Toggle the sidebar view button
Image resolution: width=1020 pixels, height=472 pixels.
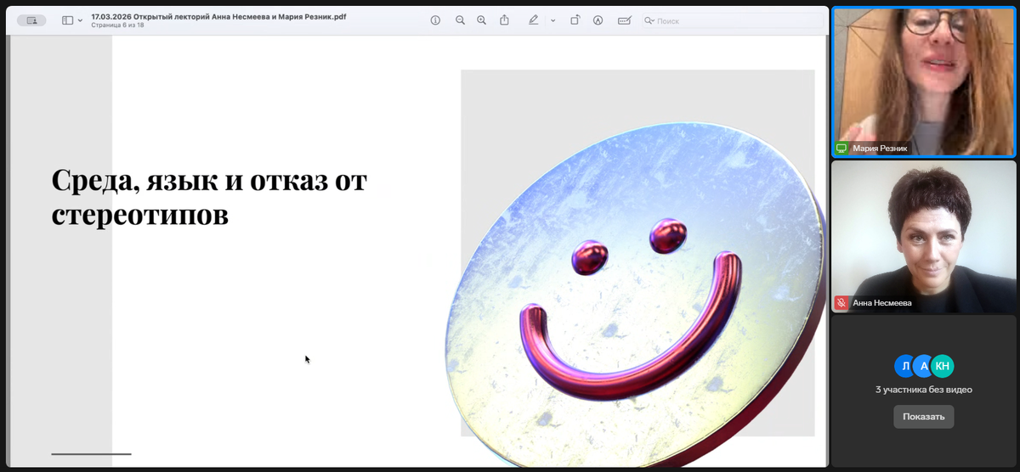[68, 20]
